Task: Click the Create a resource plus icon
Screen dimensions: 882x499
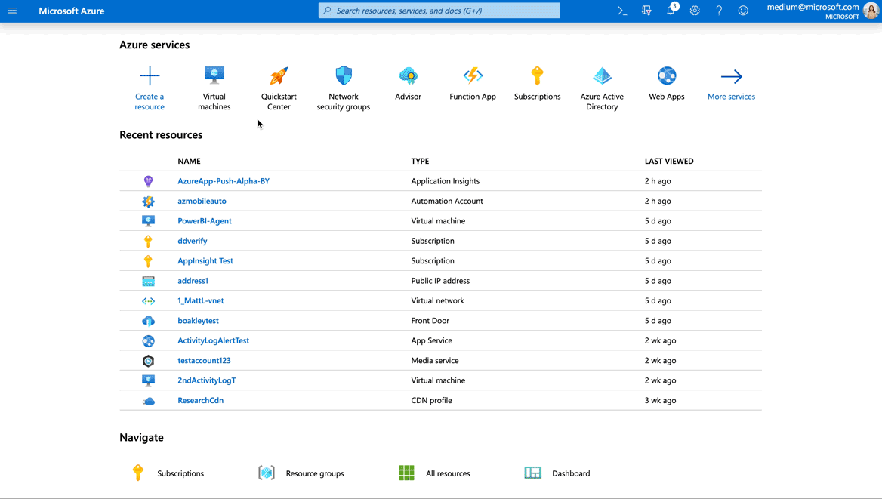Action: 150,75
